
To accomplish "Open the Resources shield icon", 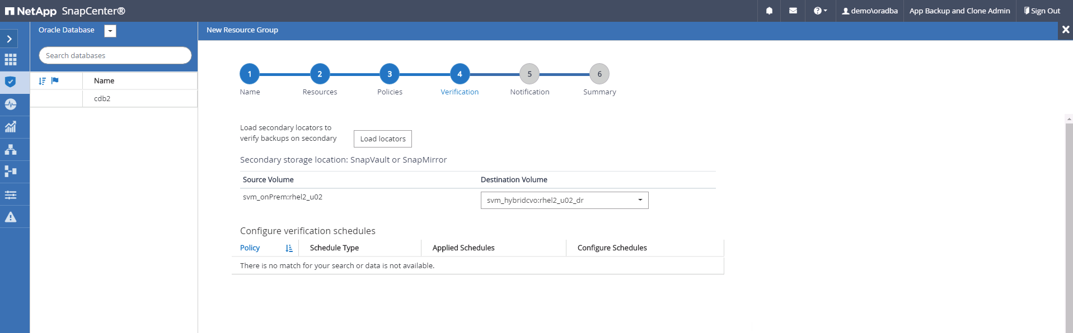I will click(x=11, y=82).
